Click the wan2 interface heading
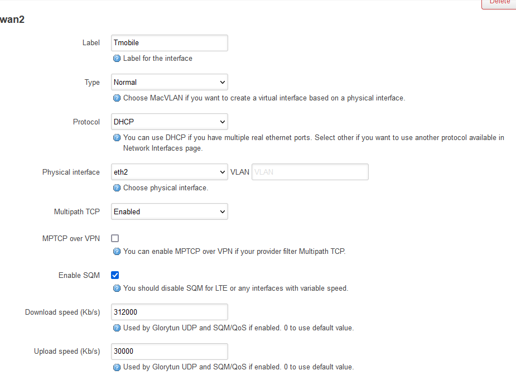This screenshot has width=516, height=380. point(12,19)
